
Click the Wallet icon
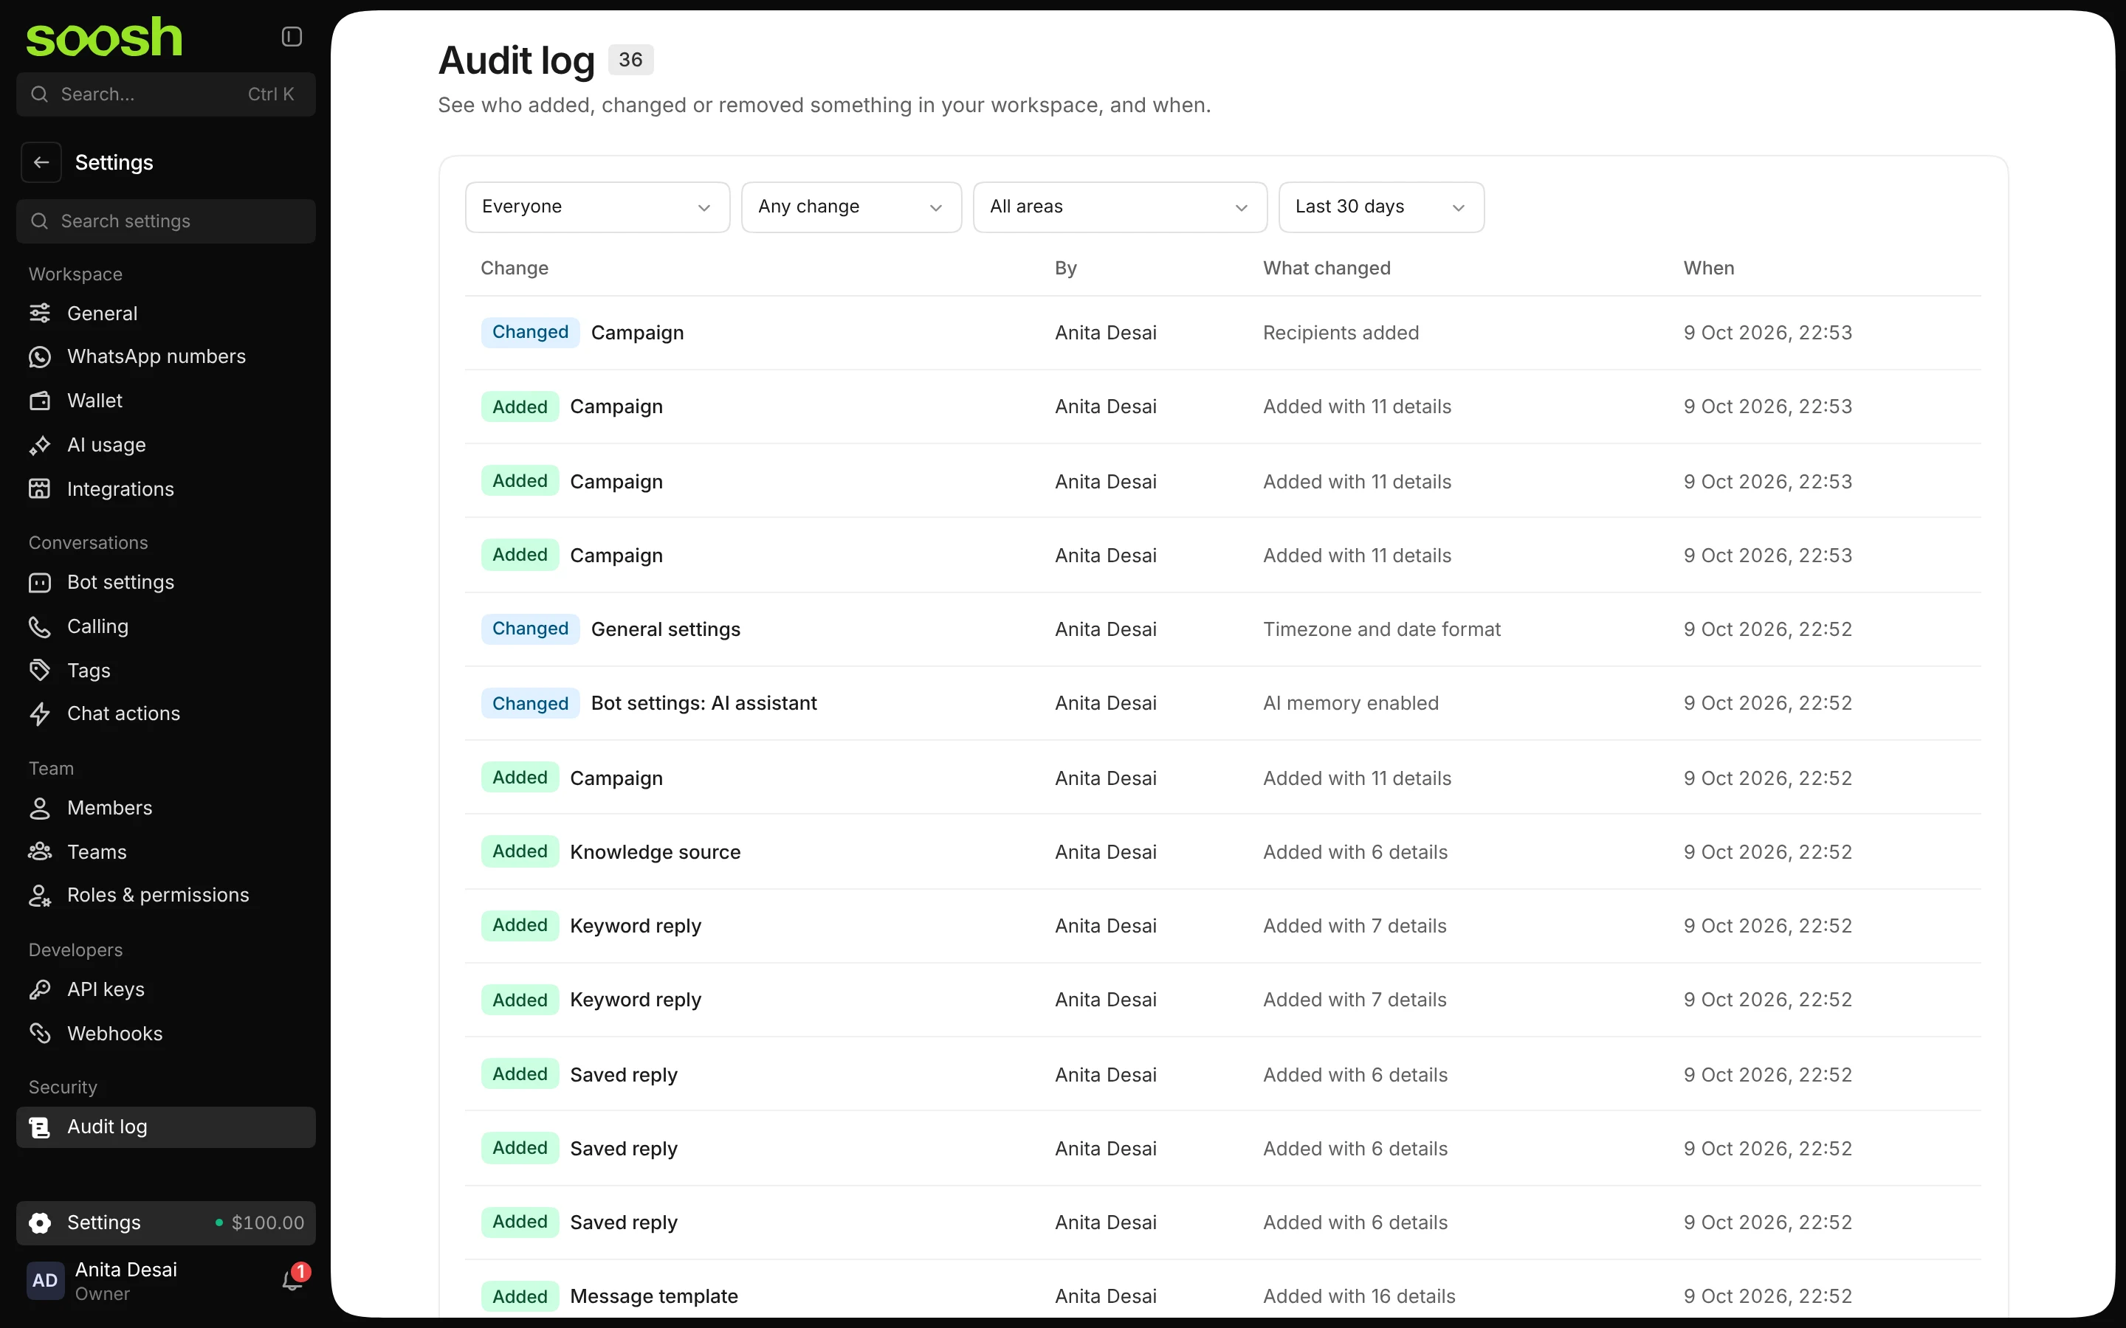click(x=40, y=401)
